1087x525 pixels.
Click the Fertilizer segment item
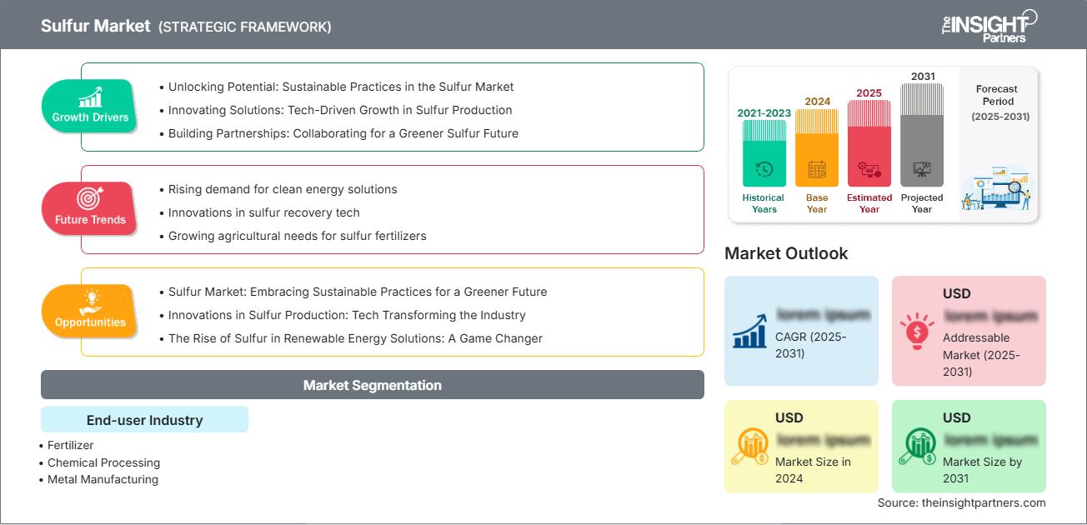tap(71, 446)
